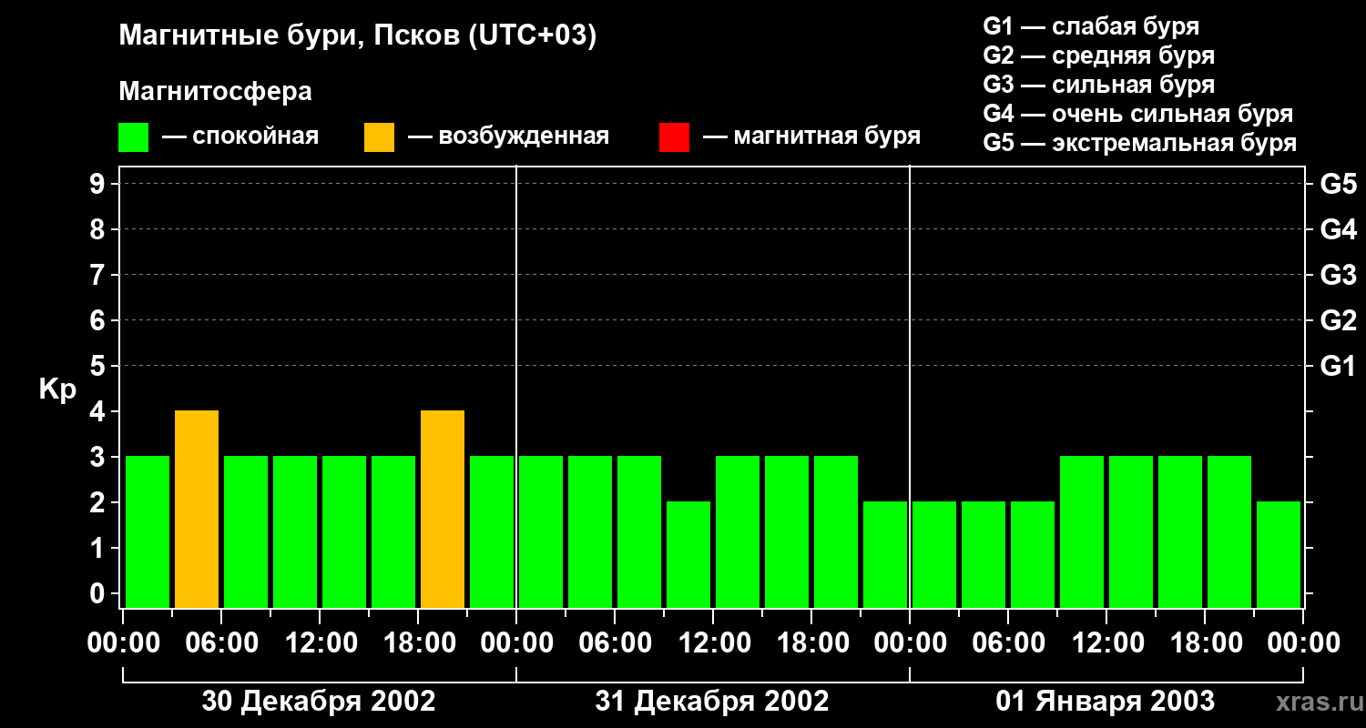Screen dimensions: 1366x728
Task: Click the legend label '— магнитная буря'
Action: coord(812,137)
